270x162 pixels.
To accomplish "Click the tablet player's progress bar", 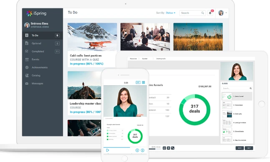I will coord(155,149).
